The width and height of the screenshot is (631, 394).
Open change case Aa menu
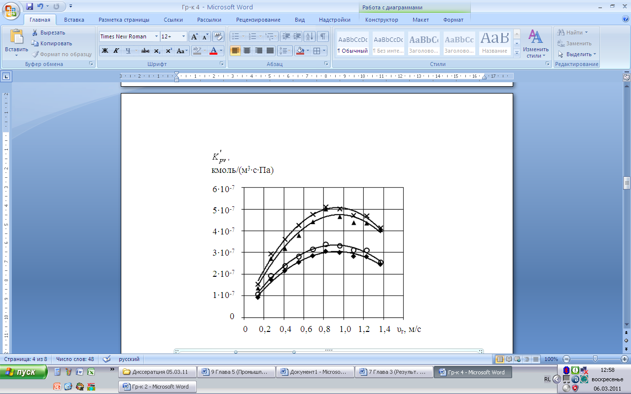pos(182,51)
